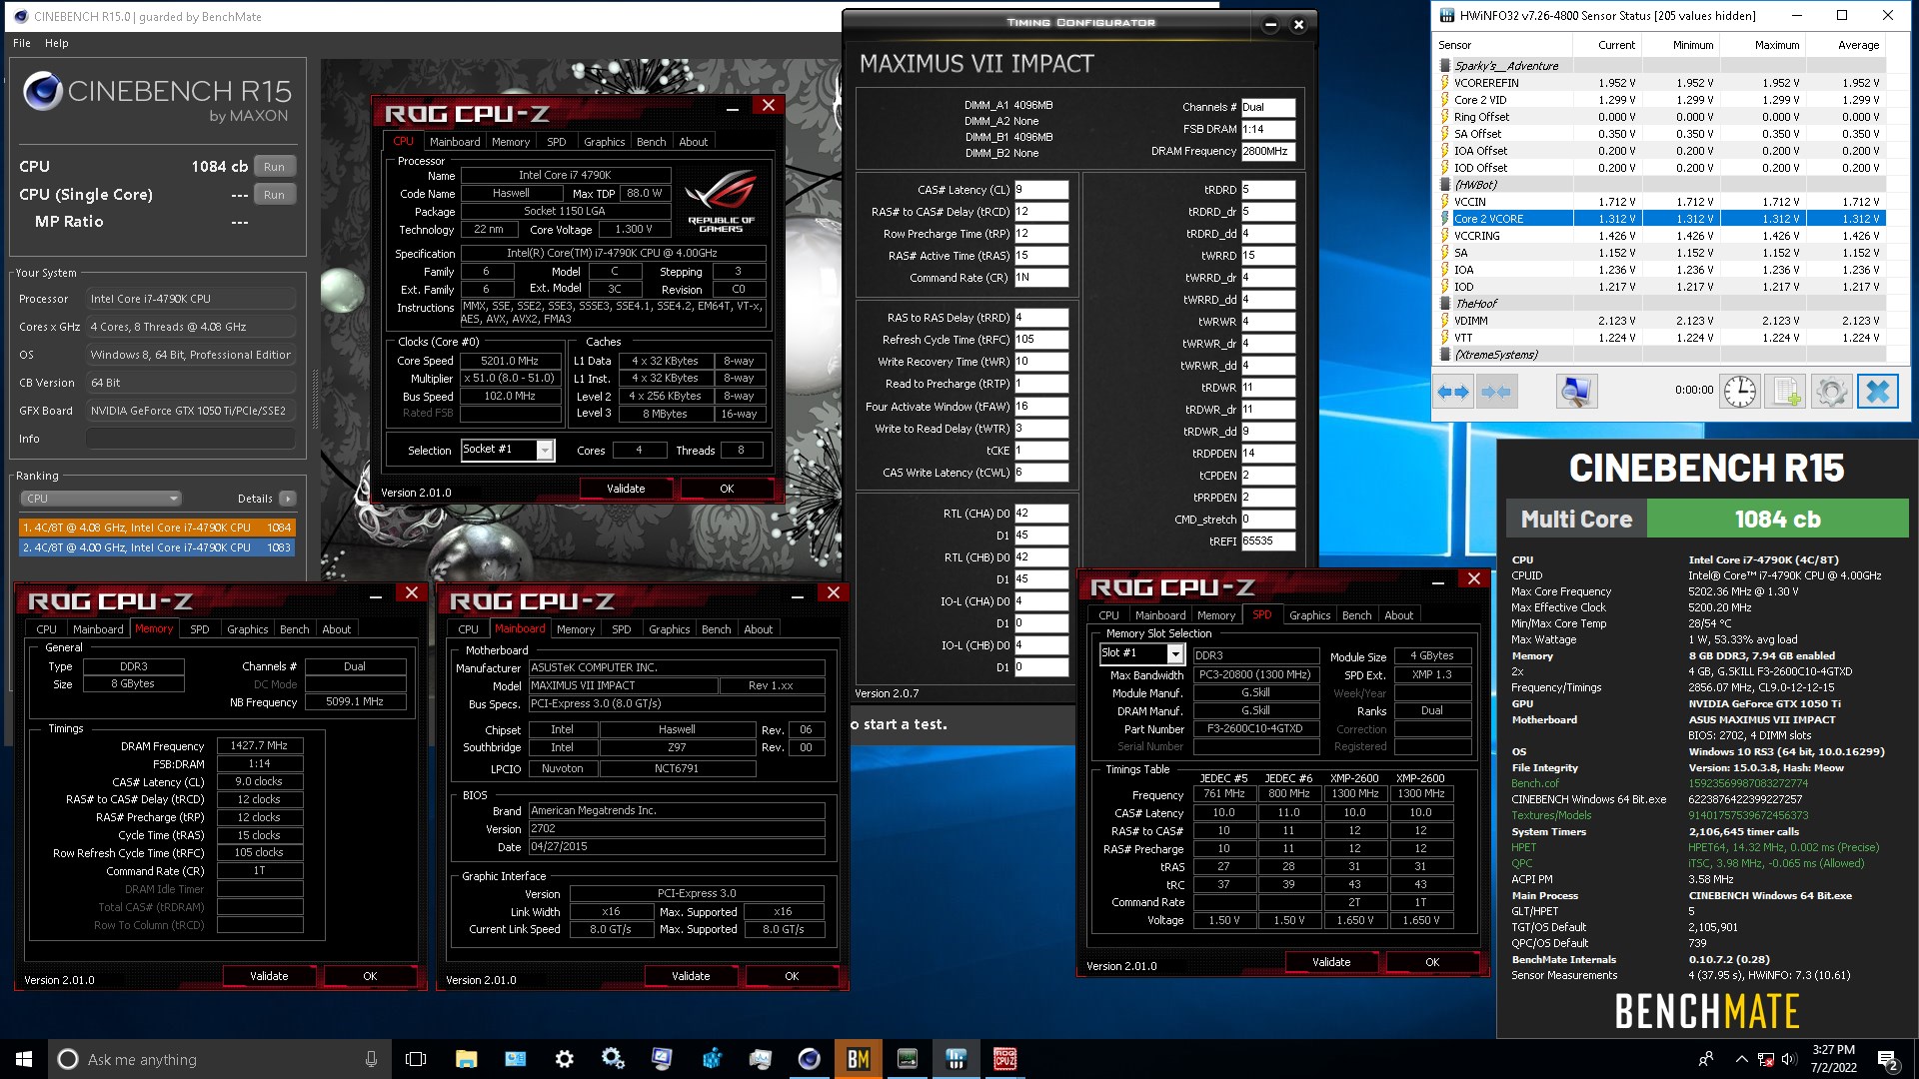
Task: Select ranking entry scoring 1083
Action: tap(157, 547)
